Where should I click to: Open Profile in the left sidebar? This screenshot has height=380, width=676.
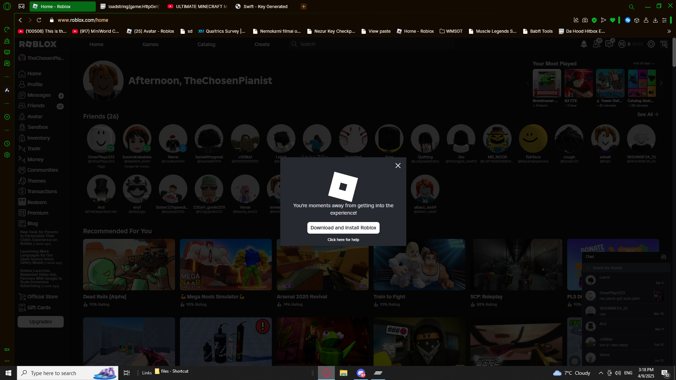click(x=35, y=84)
